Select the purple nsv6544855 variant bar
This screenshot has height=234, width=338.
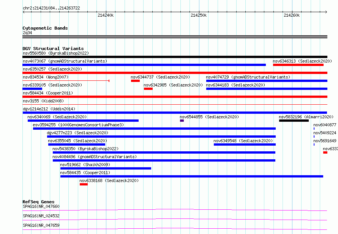[x=182, y=121]
